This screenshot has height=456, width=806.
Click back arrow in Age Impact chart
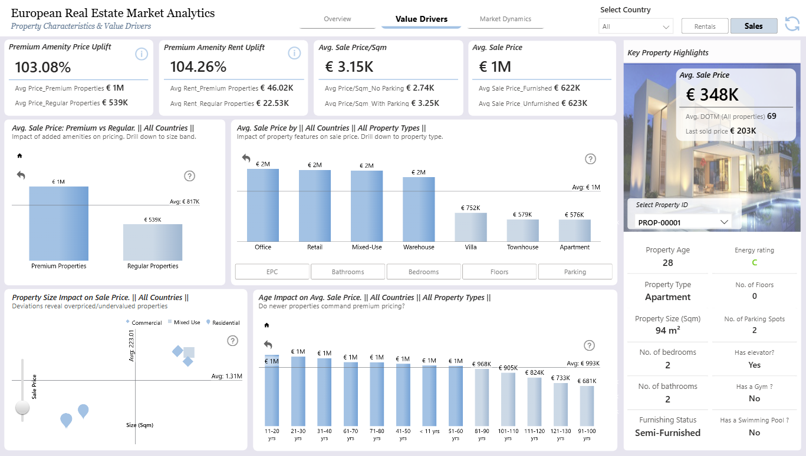tap(268, 345)
